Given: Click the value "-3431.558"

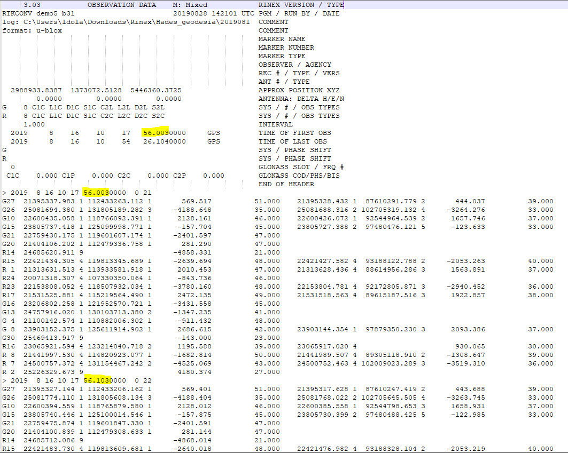Looking at the screenshot, I should pyautogui.click(x=192, y=304).
